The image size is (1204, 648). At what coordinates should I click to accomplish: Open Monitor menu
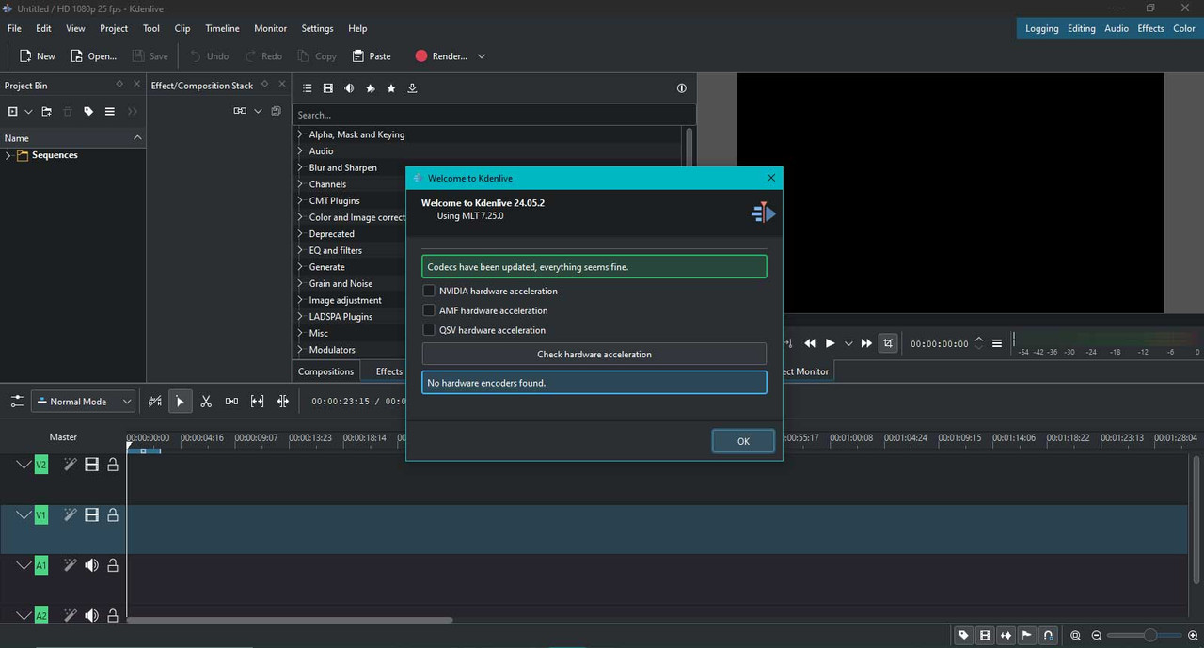click(270, 29)
